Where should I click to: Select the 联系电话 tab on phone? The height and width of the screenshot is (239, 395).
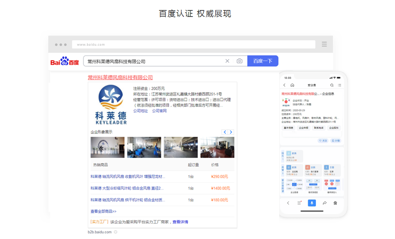click(x=319, y=128)
